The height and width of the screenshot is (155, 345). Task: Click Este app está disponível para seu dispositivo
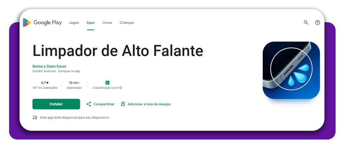[x=74, y=118]
